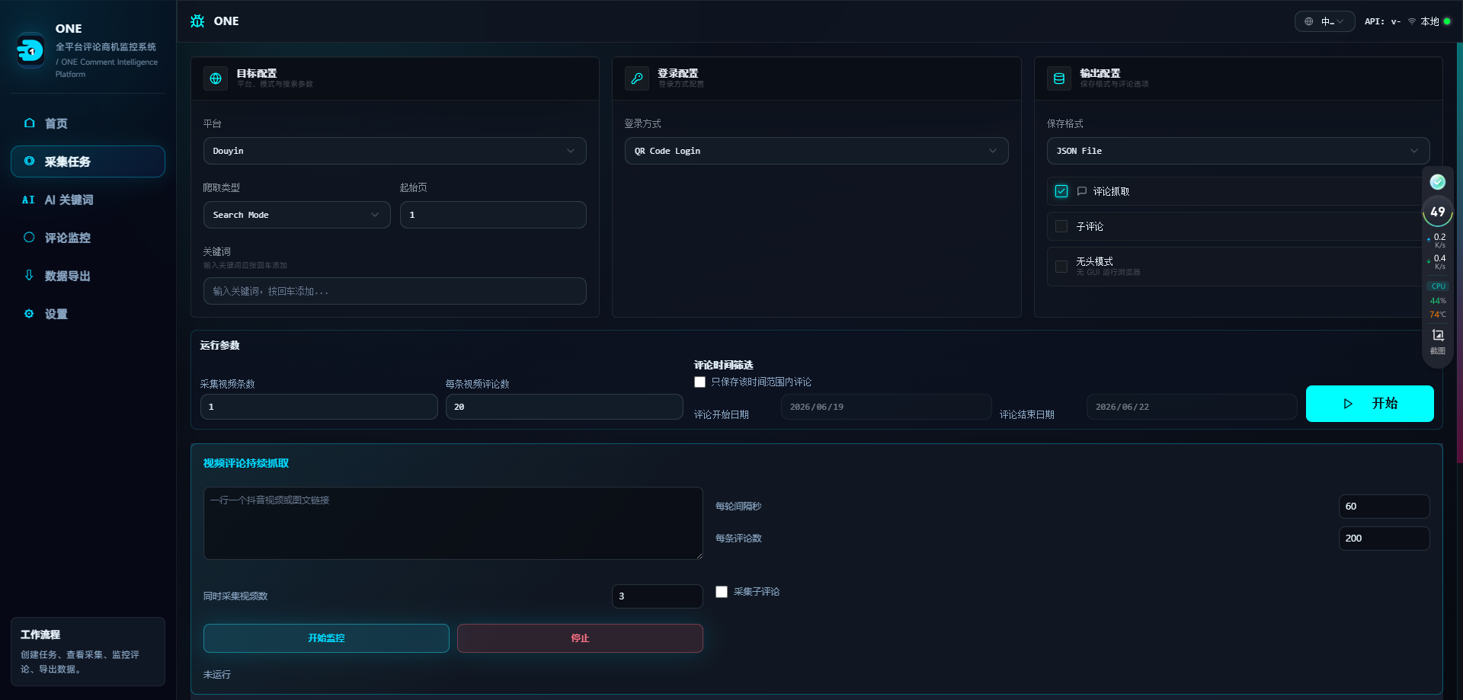
Task: Click the 开始监控 button
Action: coord(326,638)
